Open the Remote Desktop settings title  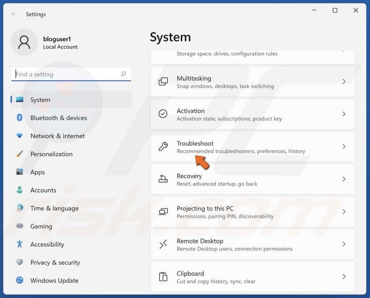coord(200,241)
